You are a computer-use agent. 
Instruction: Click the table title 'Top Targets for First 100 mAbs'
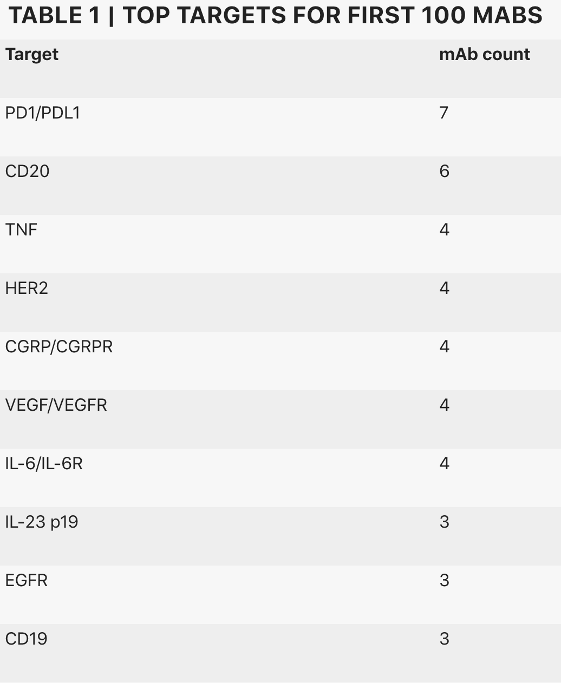pyautogui.click(x=276, y=16)
